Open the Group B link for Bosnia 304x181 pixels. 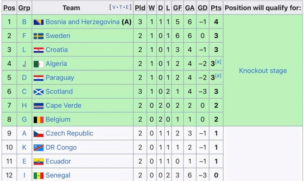tap(24, 22)
